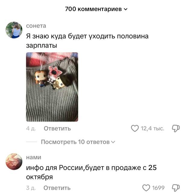Click chevron beside Посмотреть 10 ответов
Viewport: 187px width, 196px height.
tap(113, 142)
